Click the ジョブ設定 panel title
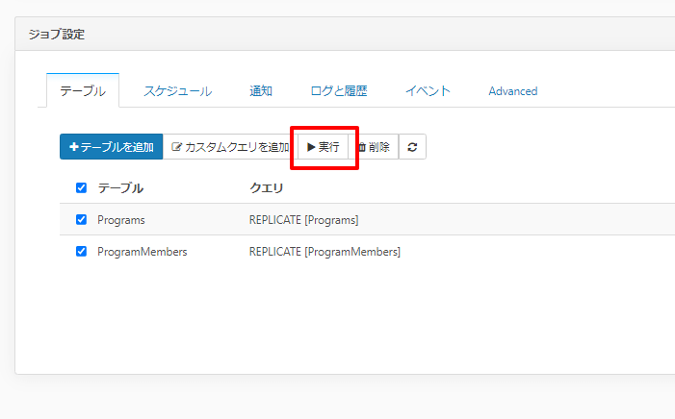675x419 pixels. [57, 35]
